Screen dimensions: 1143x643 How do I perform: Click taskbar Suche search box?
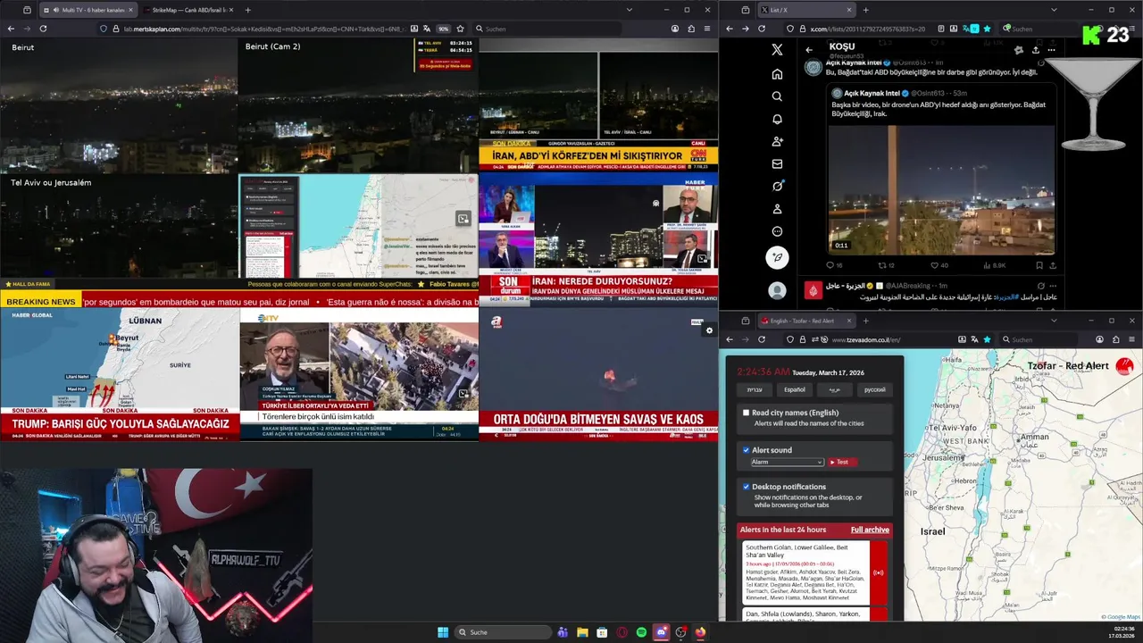point(502,632)
